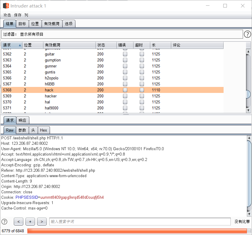The width and height of the screenshot is (252, 235).
Task: Toggle timeout checkbox for hal9000 row
Action: pos(142,108)
